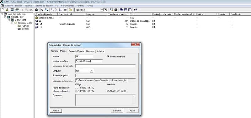Open the Ventana menu
Screen dimensions: 251x118
pos(80,6)
